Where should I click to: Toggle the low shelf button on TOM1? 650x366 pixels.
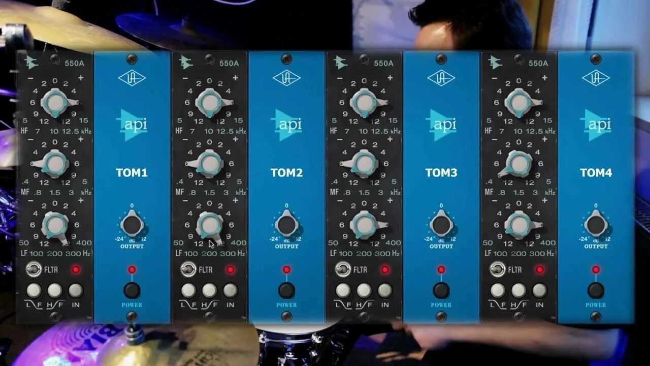(x=34, y=290)
